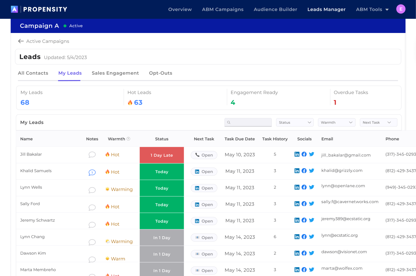This screenshot has height=276, width=416.
Task: Open Marta Membreño's Facebook icon
Action: pos(304,269)
